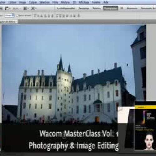
Task: Open the arrange documents dropdown
Action: coord(26,8)
